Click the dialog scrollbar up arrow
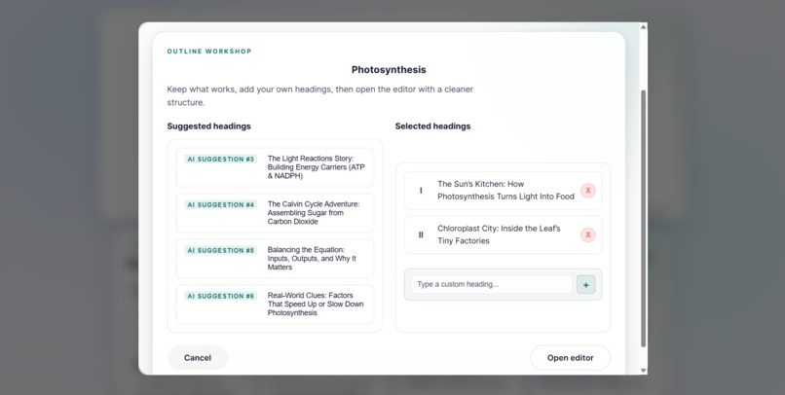The image size is (785, 395). [644, 27]
